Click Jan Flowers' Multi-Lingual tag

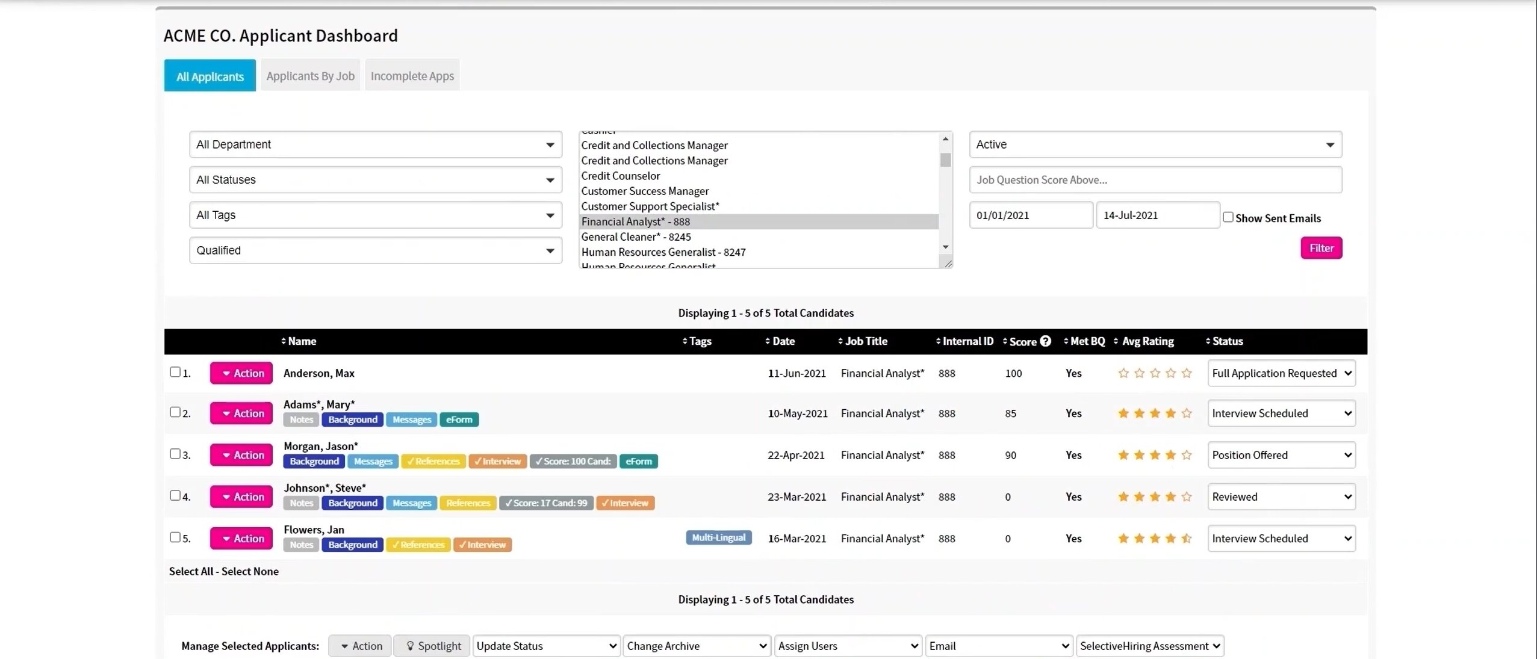[718, 537]
